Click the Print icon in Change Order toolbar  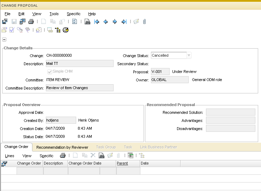click(x=63, y=155)
